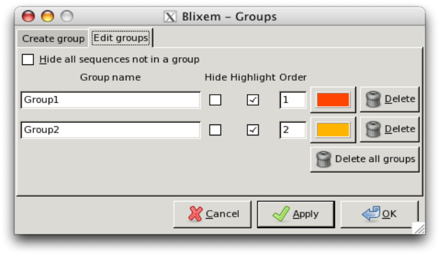
Task: Click the X11 icon in title bar
Action: pyautogui.click(x=171, y=16)
